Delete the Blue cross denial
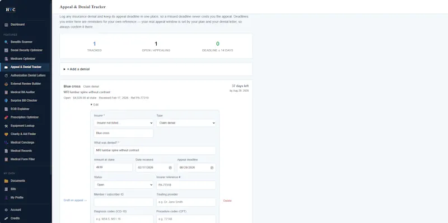 (227, 201)
